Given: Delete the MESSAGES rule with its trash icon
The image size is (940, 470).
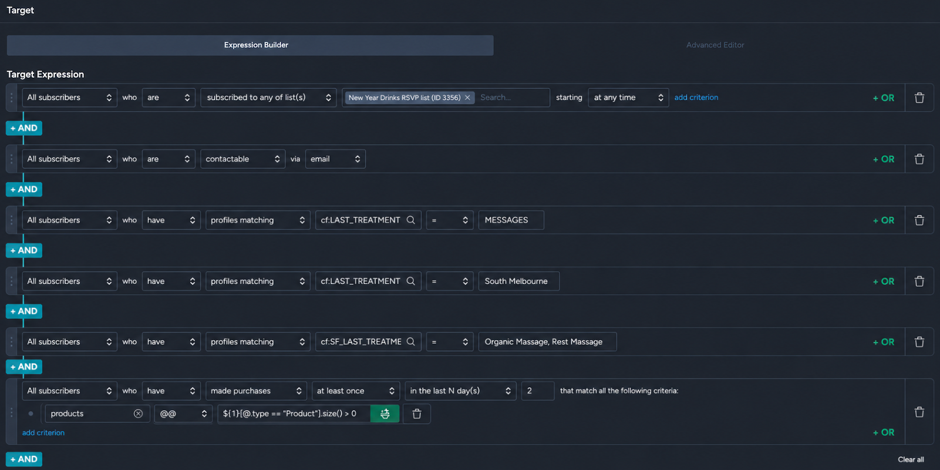Looking at the screenshot, I should (919, 220).
